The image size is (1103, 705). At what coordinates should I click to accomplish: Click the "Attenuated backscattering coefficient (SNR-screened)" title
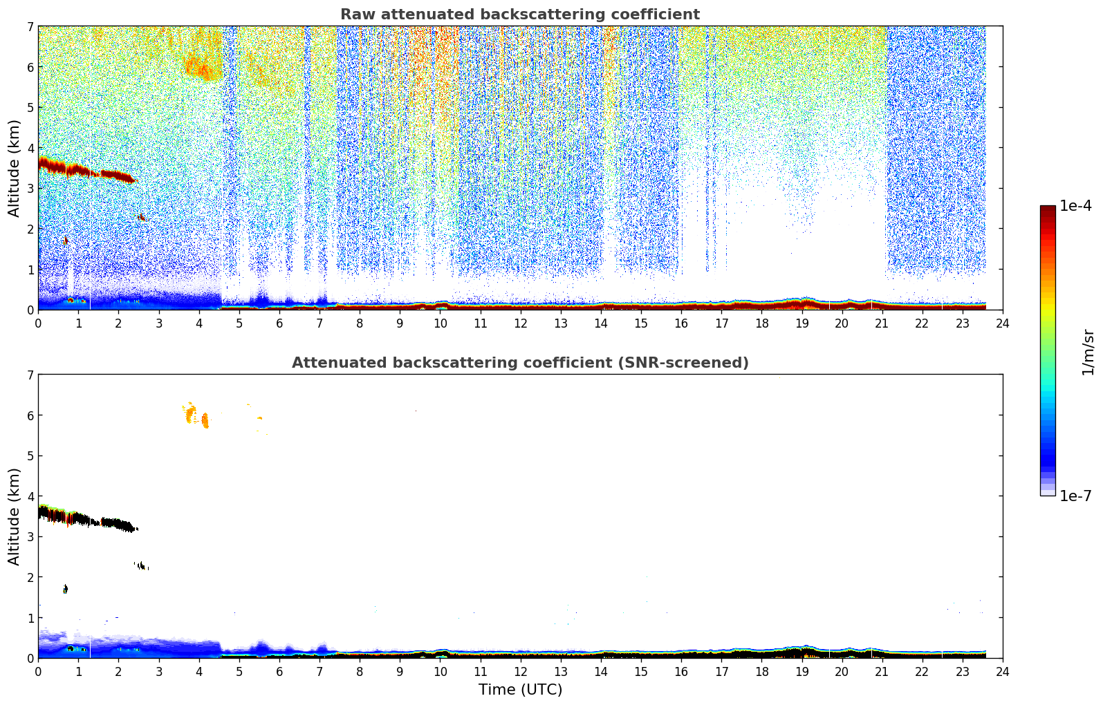coord(520,363)
